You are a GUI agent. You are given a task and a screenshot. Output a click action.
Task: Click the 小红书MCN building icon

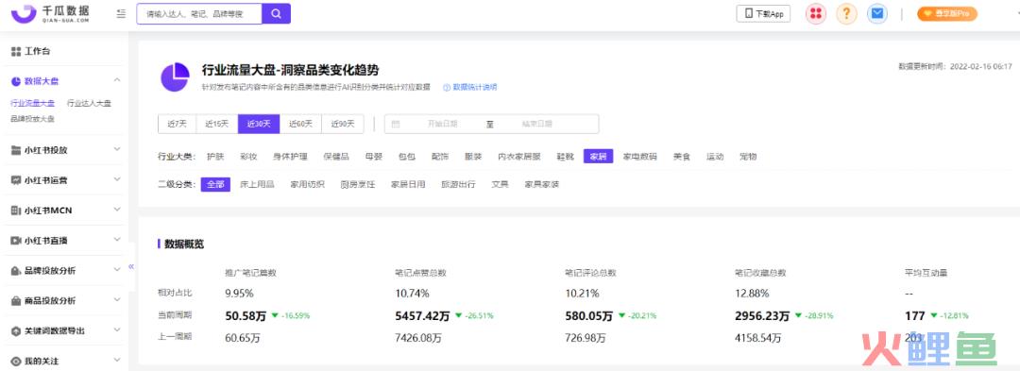click(16, 211)
